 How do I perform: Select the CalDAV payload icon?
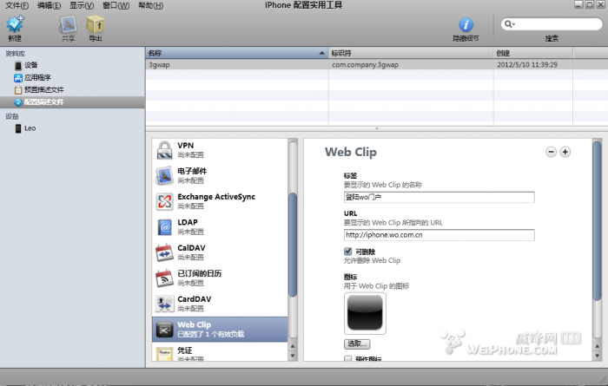pos(164,252)
